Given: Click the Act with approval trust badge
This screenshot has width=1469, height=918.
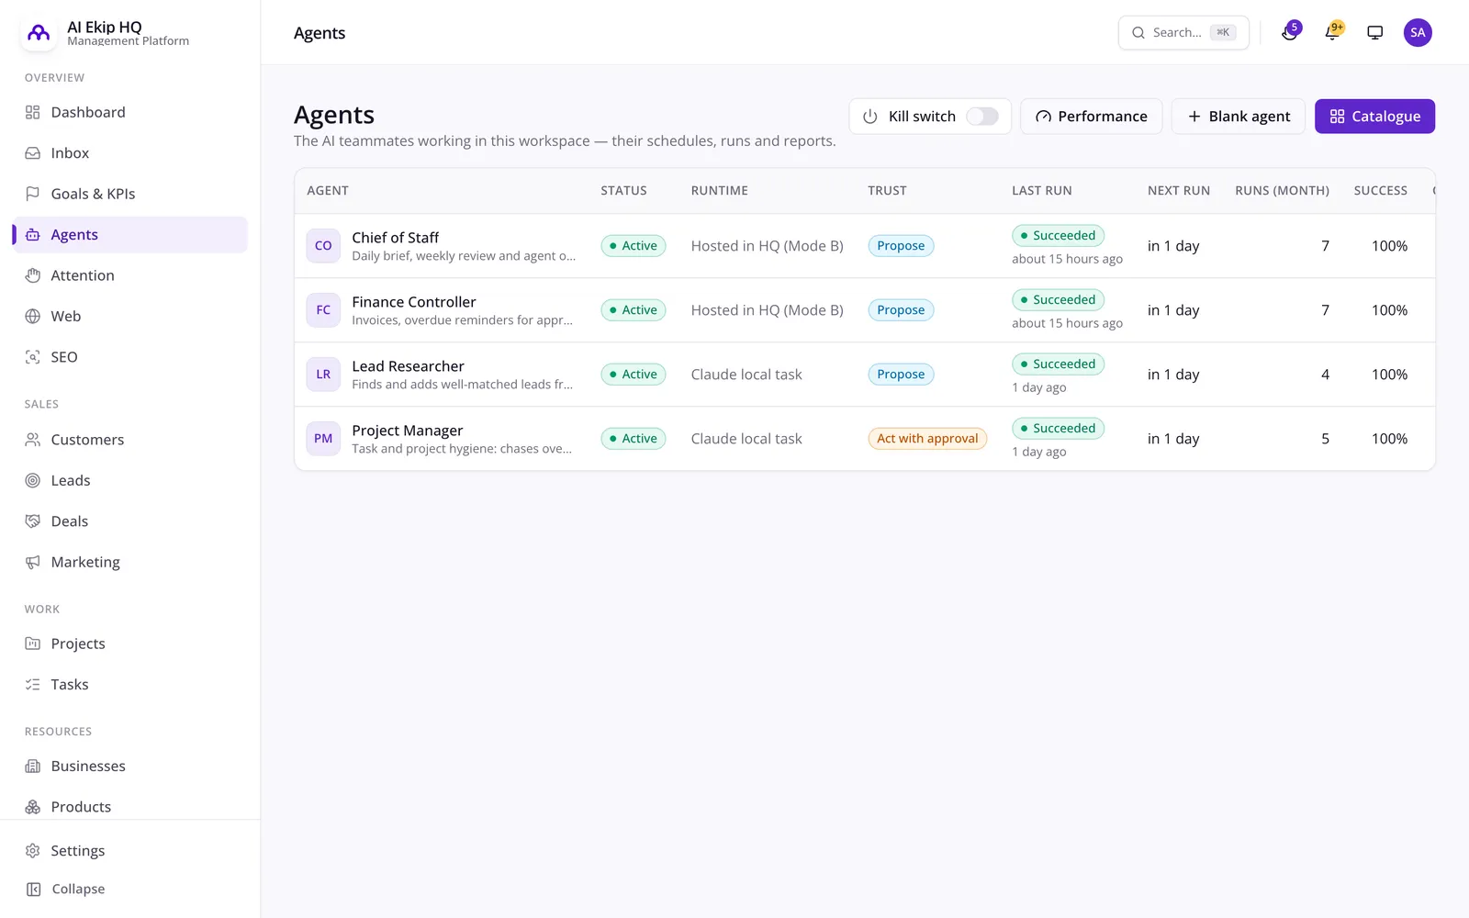Looking at the screenshot, I should 927,439.
